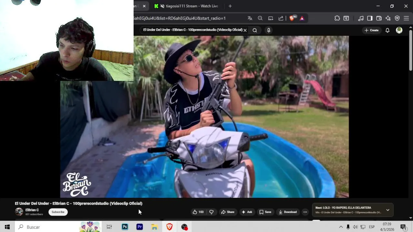Click the share page icon in address bar
This screenshot has width=413, height=232.
tap(281, 18)
